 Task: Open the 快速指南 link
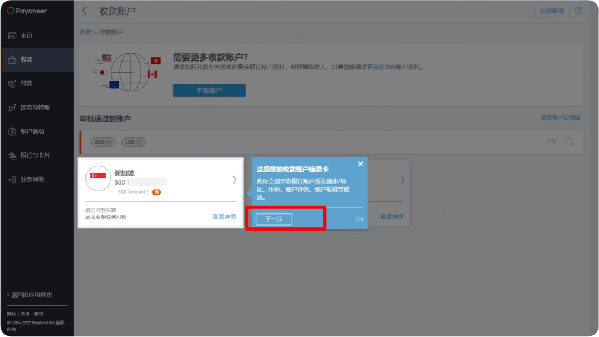[552, 11]
